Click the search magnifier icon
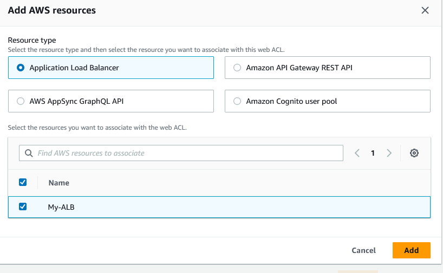This screenshot has width=443, height=273. [x=28, y=153]
